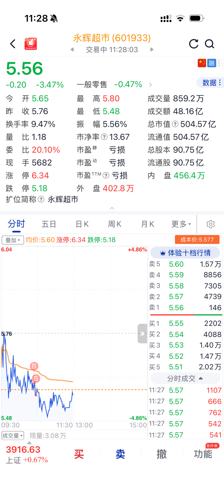Open the 更多 chart period dropdown
This screenshot has height=488, width=224.
(x=181, y=224)
